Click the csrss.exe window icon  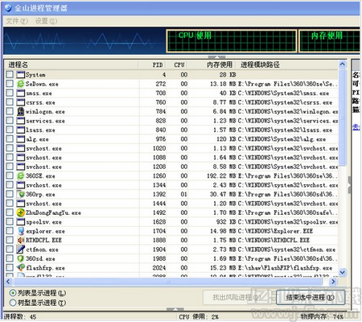(21, 102)
